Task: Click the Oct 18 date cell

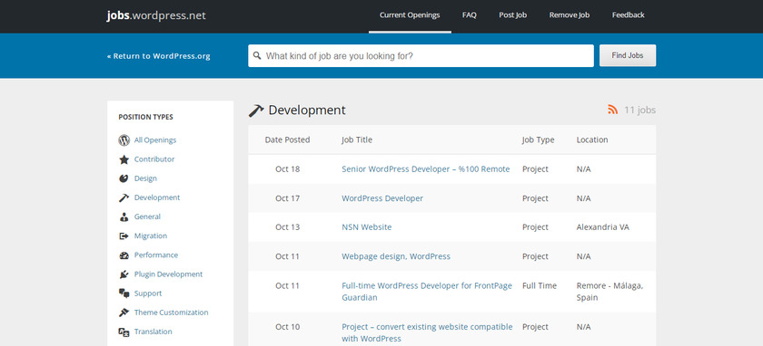Action: [288, 169]
